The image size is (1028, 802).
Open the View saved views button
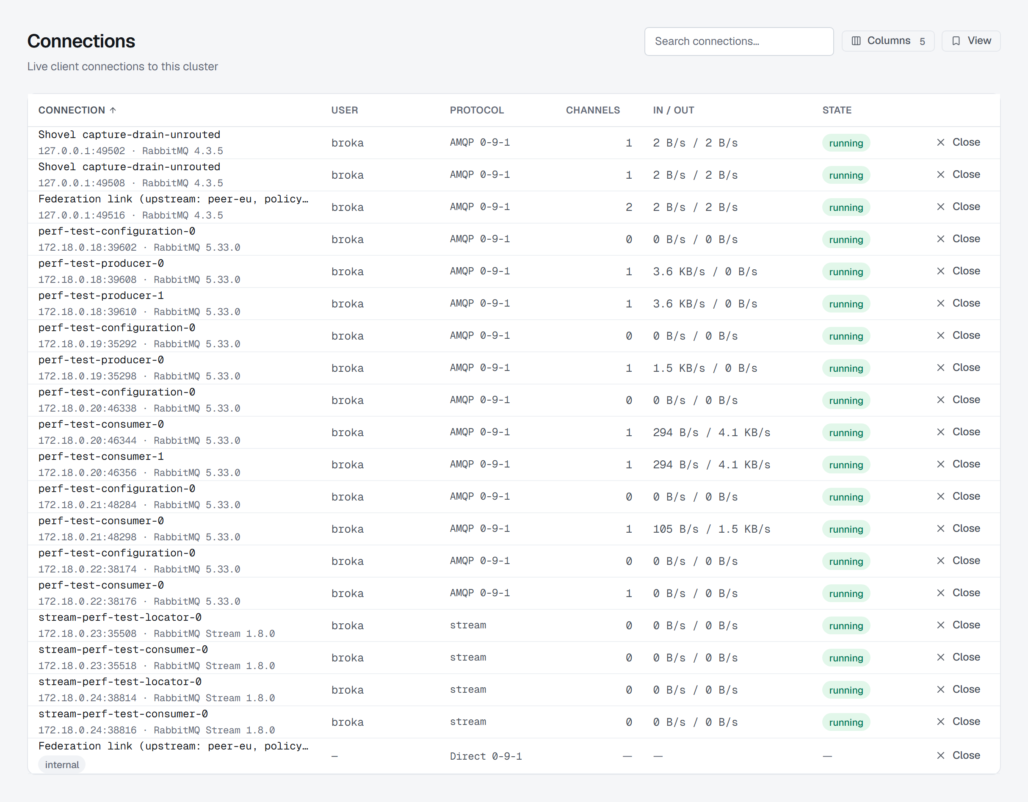click(x=970, y=41)
